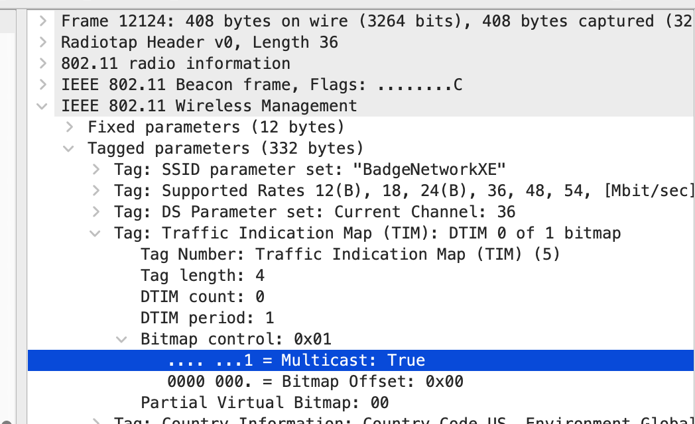
Task: Collapse Tagged parameters (332 bytes)
Action: click(69, 148)
